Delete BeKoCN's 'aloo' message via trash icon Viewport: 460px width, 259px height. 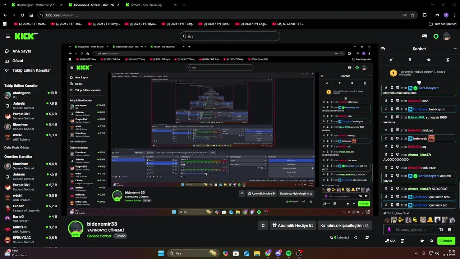coord(386,101)
